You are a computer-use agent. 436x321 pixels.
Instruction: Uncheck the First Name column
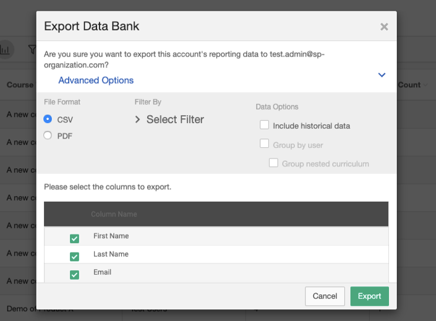click(x=74, y=238)
